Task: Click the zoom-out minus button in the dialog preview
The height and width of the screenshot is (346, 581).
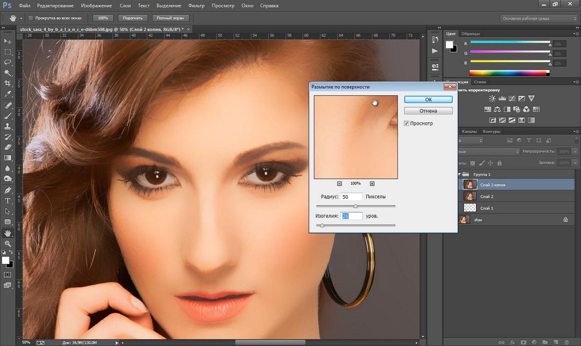Action: (x=340, y=183)
